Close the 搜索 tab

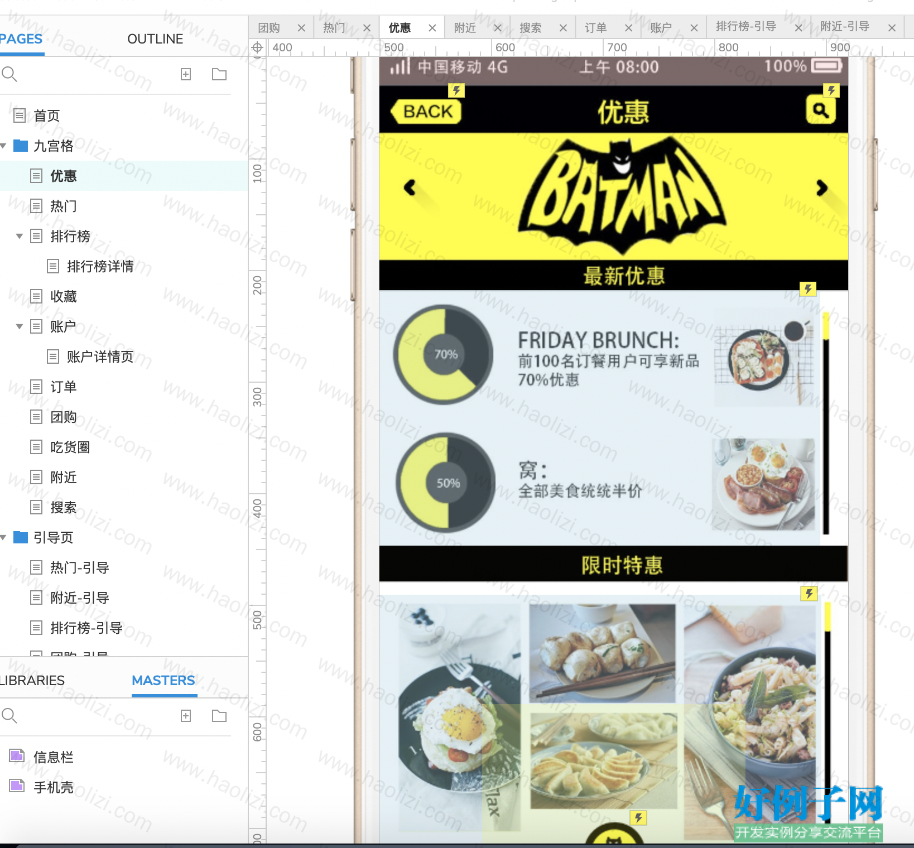[x=563, y=28]
